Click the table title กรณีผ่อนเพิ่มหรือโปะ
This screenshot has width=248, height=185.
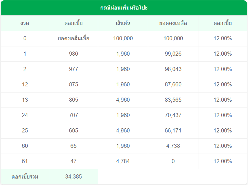pyautogui.click(x=124, y=8)
